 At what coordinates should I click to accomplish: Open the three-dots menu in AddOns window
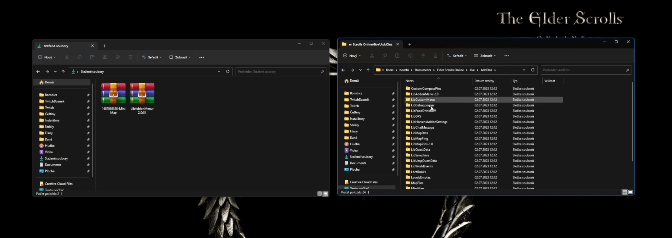[507, 56]
